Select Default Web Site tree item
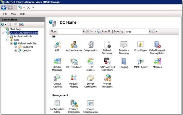The height and width of the screenshot is (115, 183). point(27,44)
